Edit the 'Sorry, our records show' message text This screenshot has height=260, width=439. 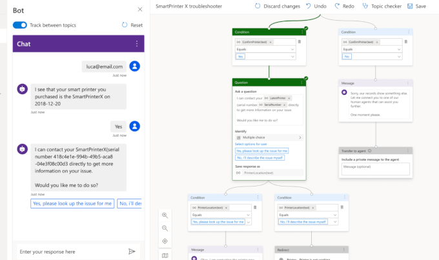[x=379, y=104]
